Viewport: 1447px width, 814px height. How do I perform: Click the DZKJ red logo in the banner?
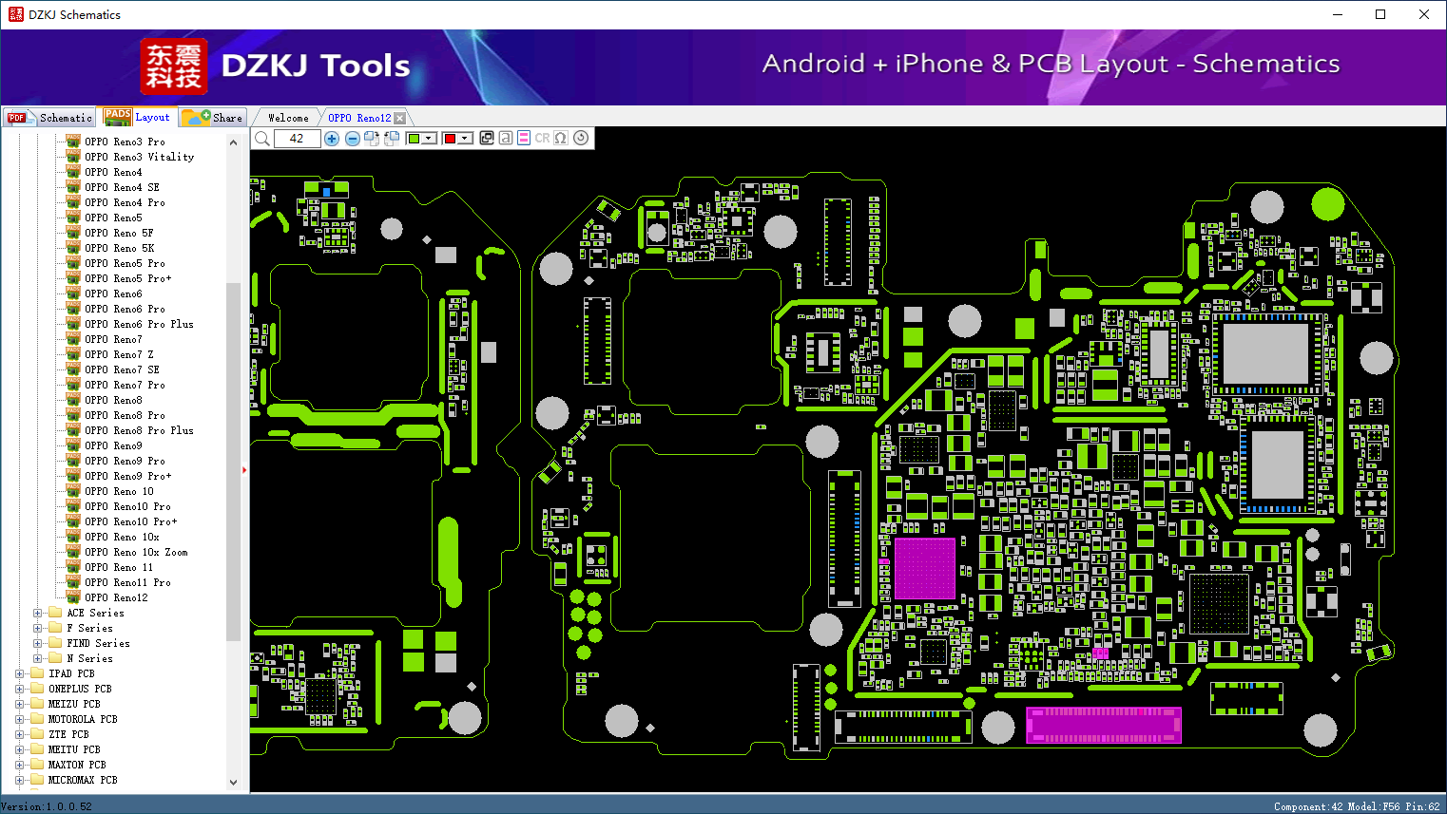[x=174, y=66]
